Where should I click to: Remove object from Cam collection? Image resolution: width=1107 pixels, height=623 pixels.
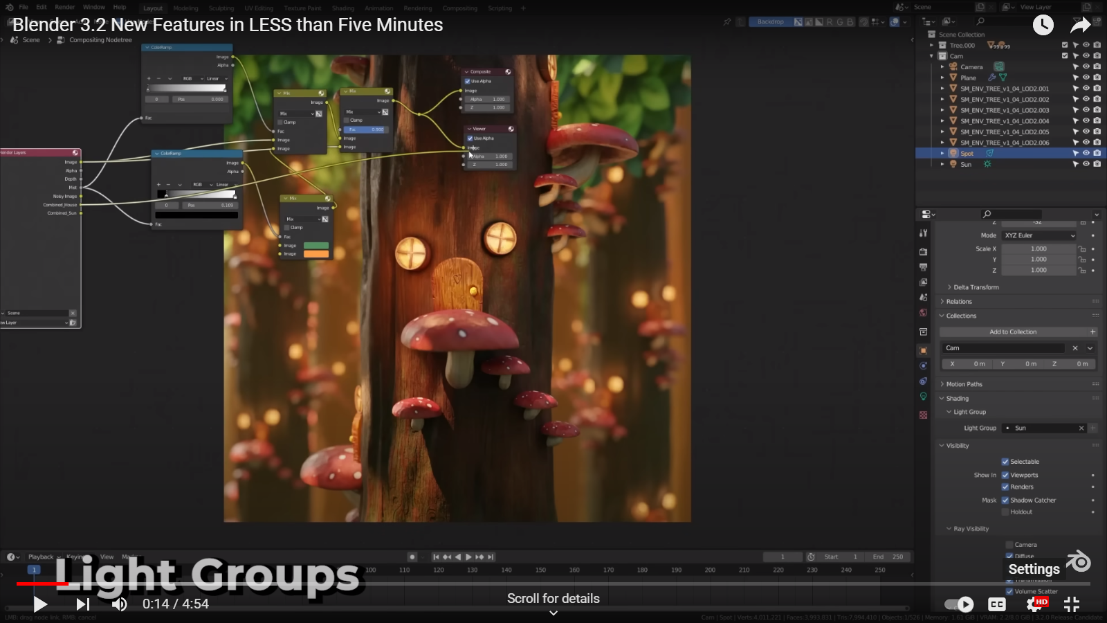point(1075,348)
